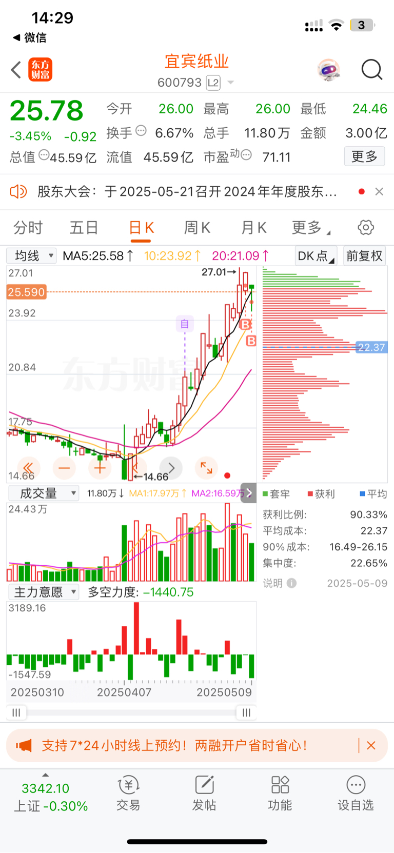
Task: Dismiss the shareholder meeting announcement
Action: 379,191
